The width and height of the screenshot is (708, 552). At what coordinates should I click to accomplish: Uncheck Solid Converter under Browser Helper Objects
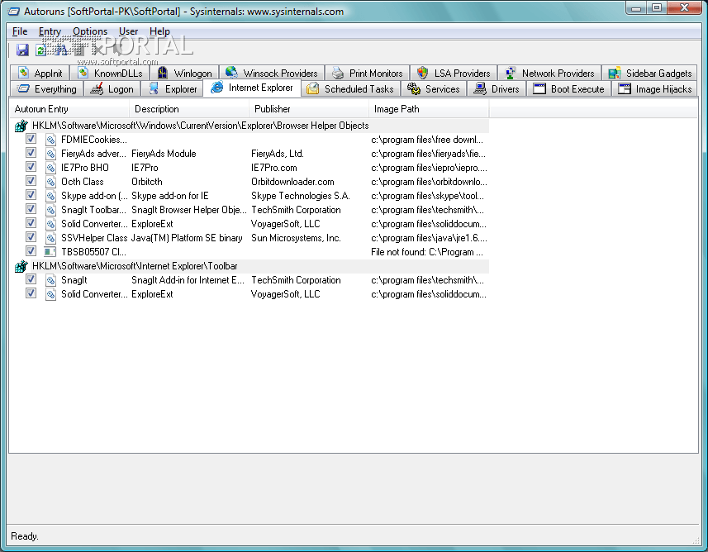(31, 222)
